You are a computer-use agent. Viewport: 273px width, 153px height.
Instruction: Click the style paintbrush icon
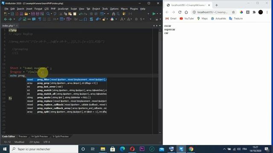pos(104,19)
